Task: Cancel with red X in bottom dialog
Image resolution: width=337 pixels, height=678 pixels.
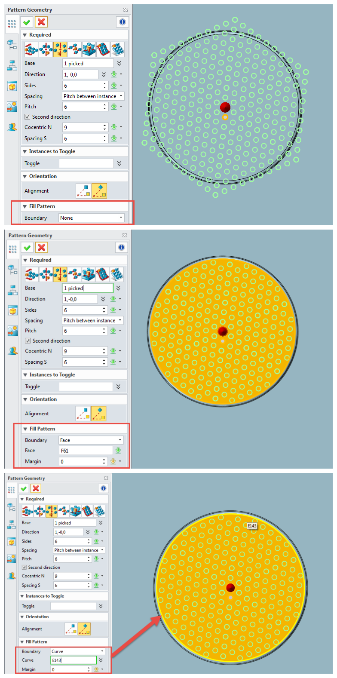Action: [36, 488]
